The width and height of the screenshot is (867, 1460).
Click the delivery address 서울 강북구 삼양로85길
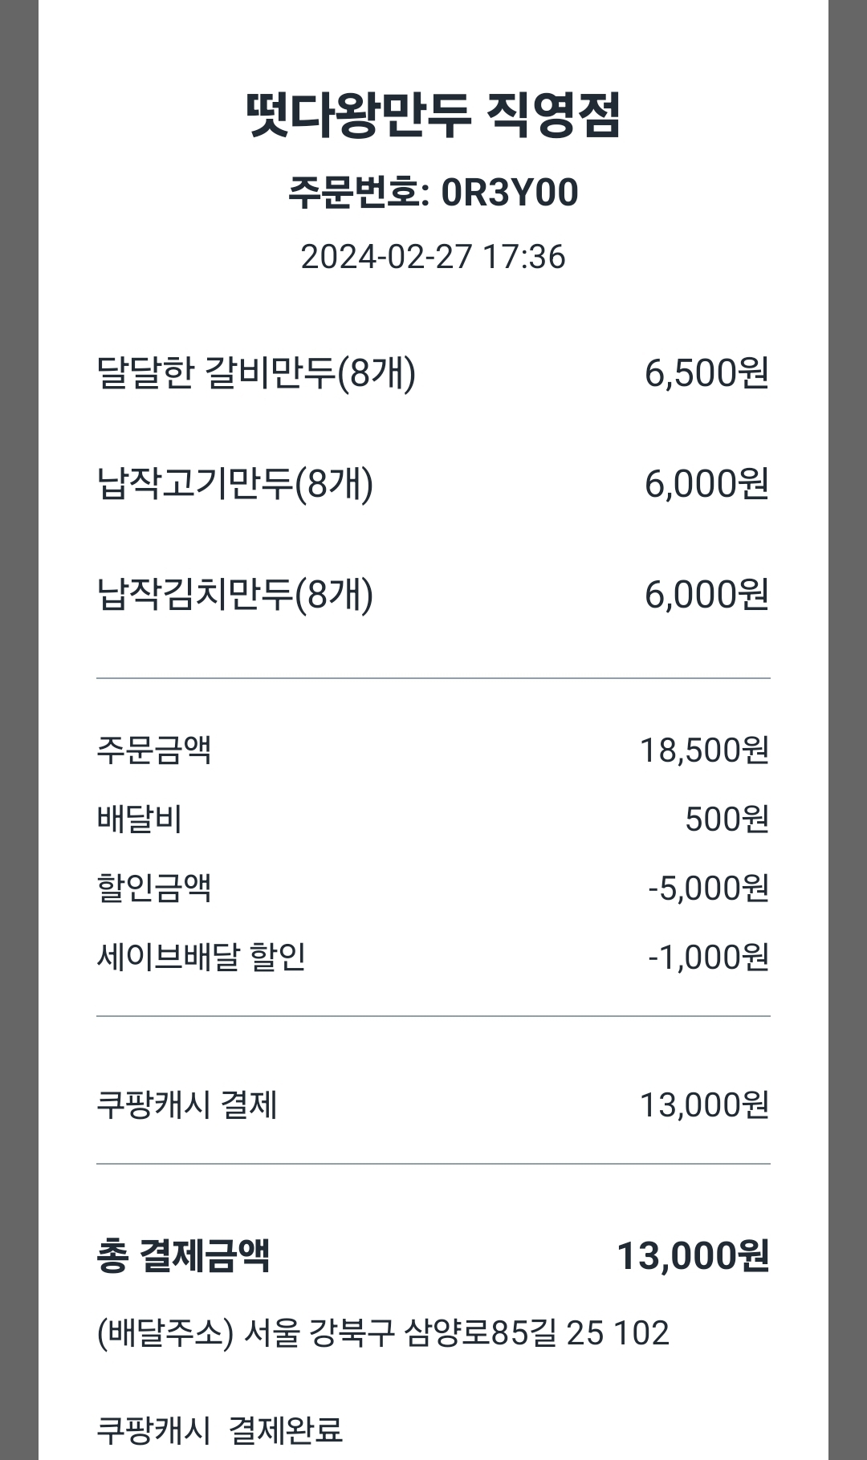tap(383, 1333)
